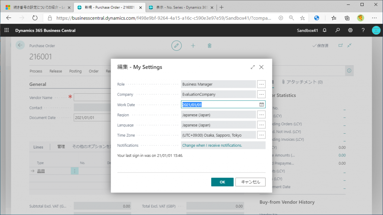The image size is (383, 215).
Task: Open the notifications bell icon
Action: 325,30
